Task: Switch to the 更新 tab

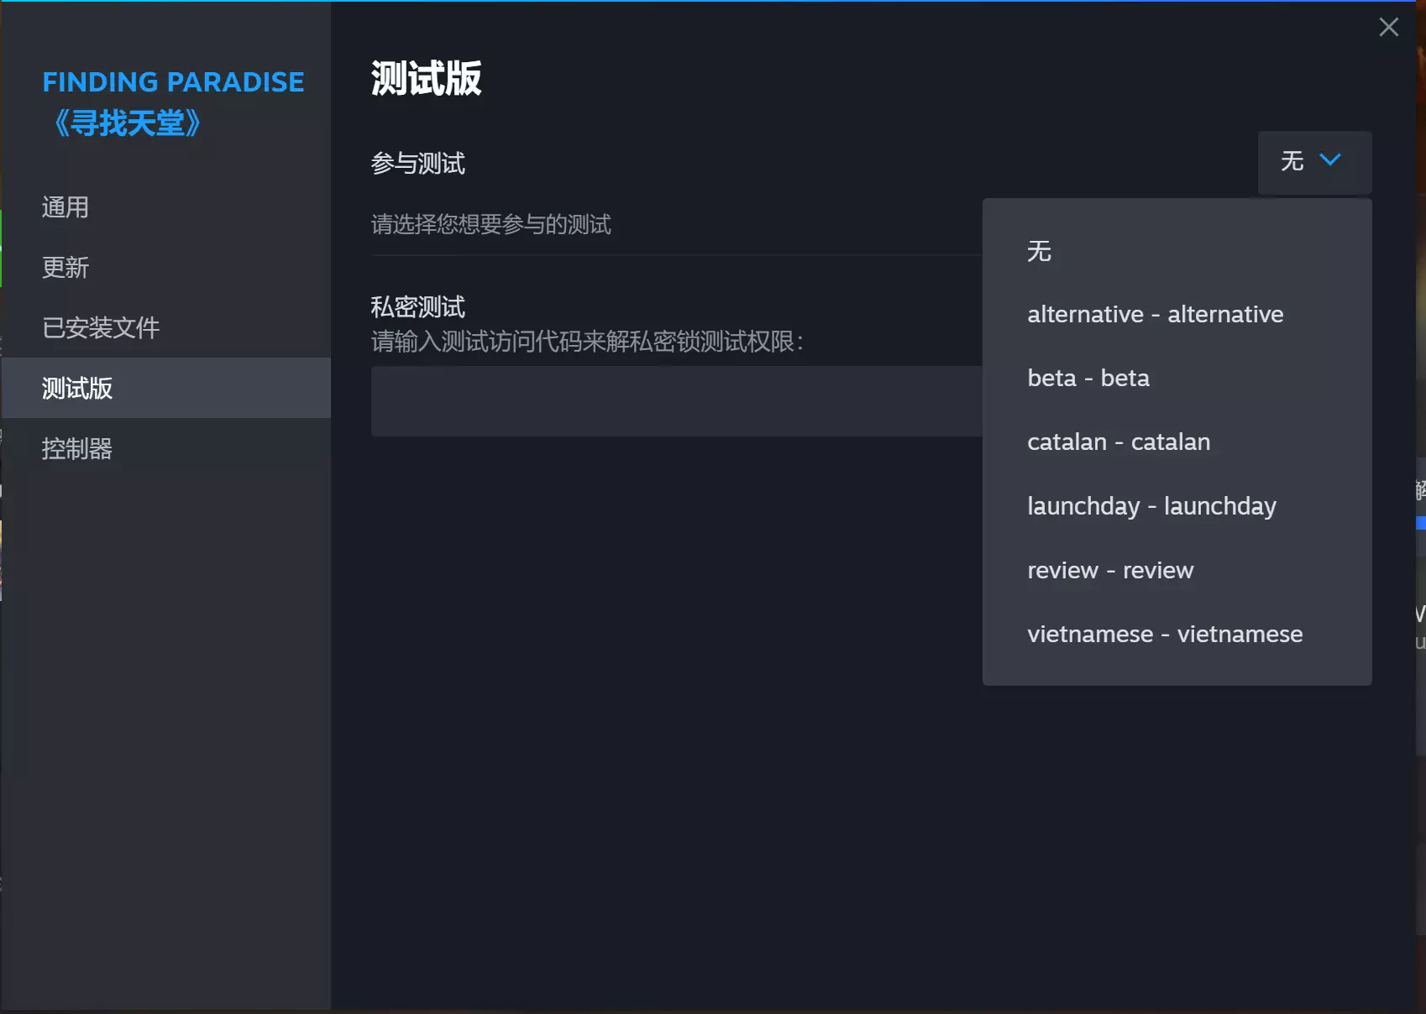Action: tap(166, 268)
